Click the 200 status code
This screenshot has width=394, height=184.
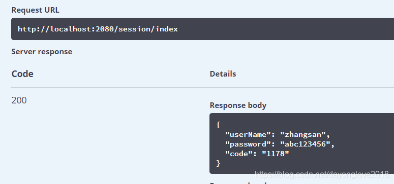point(19,100)
